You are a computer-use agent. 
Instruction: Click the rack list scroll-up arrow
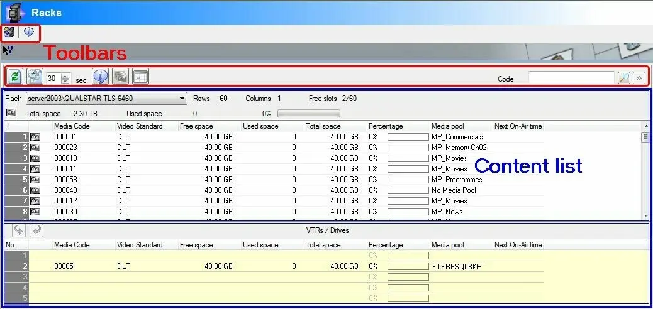pos(645,126)
